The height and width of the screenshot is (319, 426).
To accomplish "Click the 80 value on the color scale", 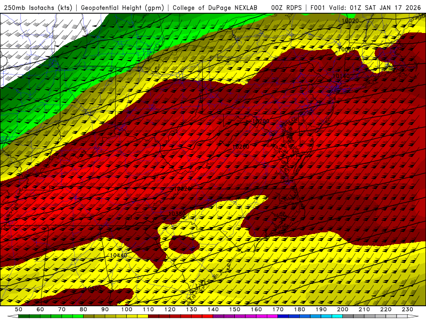I will [x=84, y=309].
